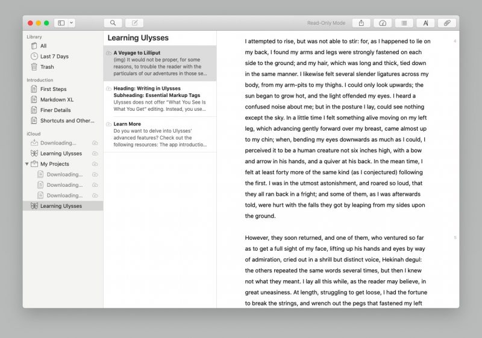The width and height of the screenshot is (482, 338).
Task: Open the search tool in toolbar
Action: pyautogui.click(x=113, y=23)
